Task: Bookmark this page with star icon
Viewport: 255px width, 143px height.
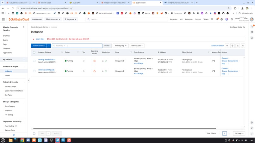Action: point(228,8)
